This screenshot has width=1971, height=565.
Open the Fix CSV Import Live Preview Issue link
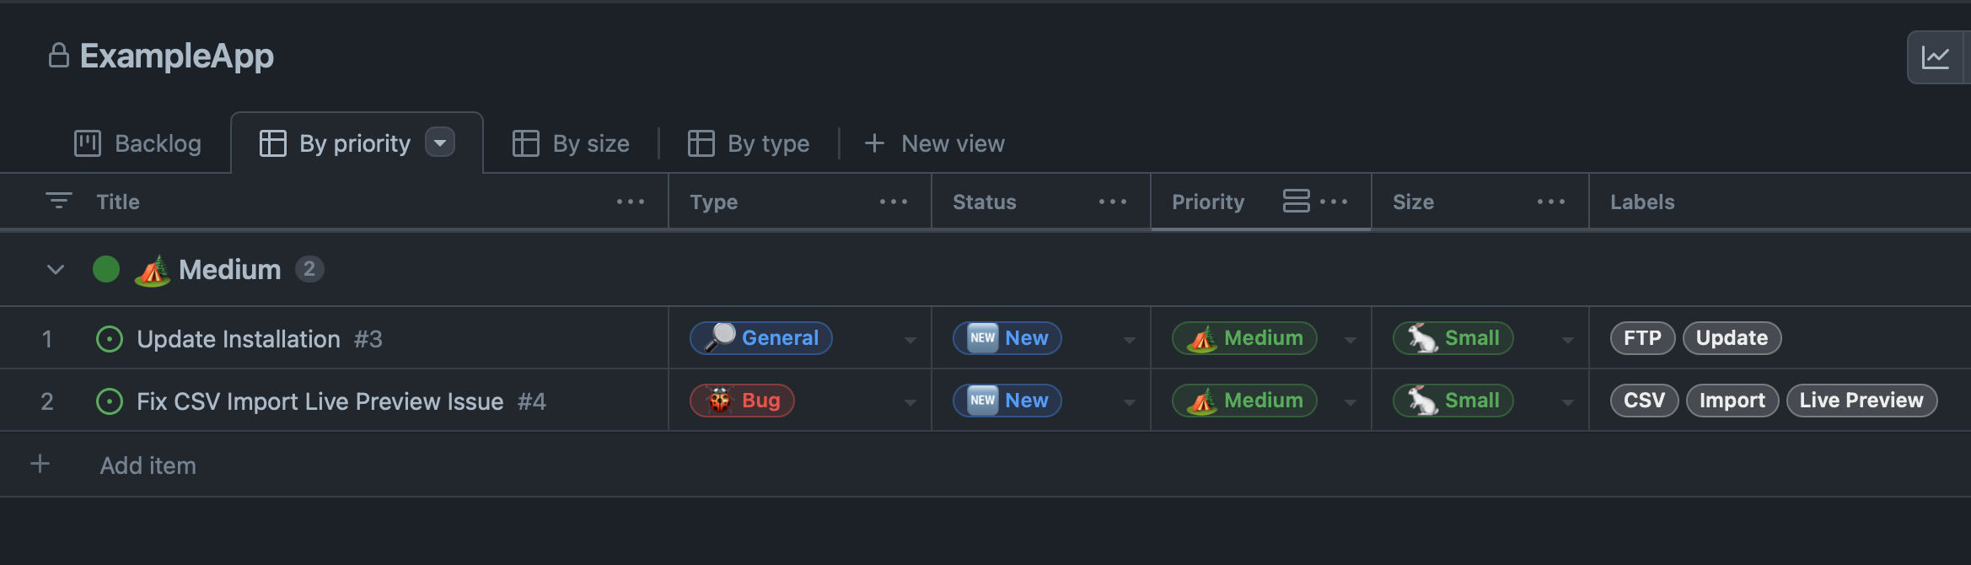click(320, 401)
